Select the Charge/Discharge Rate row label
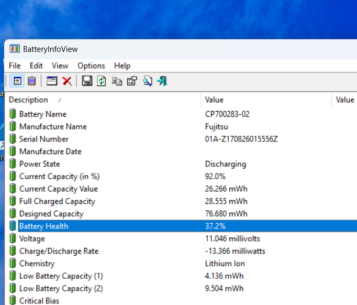 pos(59,251)
